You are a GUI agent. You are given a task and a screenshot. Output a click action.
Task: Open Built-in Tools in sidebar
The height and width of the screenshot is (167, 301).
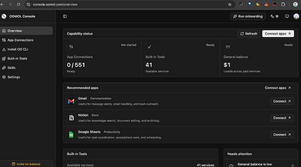coord(26,58)
